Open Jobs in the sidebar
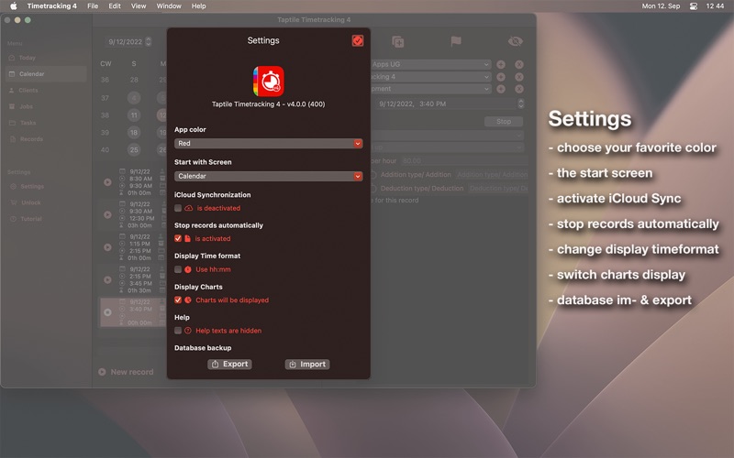 click(27, 106)
